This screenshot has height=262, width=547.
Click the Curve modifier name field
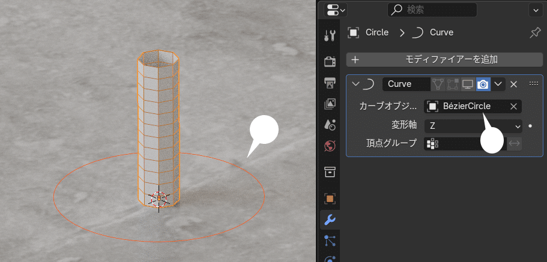coord(406,84)
